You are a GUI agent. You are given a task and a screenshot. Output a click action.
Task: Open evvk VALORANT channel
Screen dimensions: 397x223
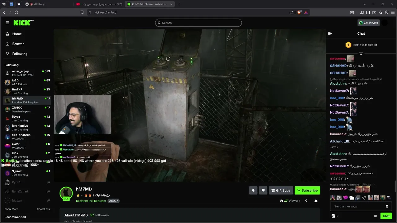click(27, 146)
